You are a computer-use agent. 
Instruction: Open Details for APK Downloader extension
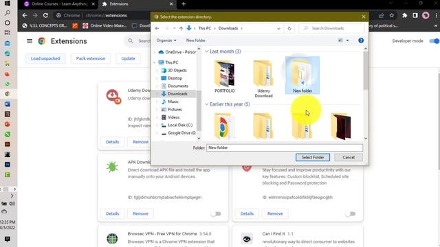pyautogui.click(x=113, y=213)
